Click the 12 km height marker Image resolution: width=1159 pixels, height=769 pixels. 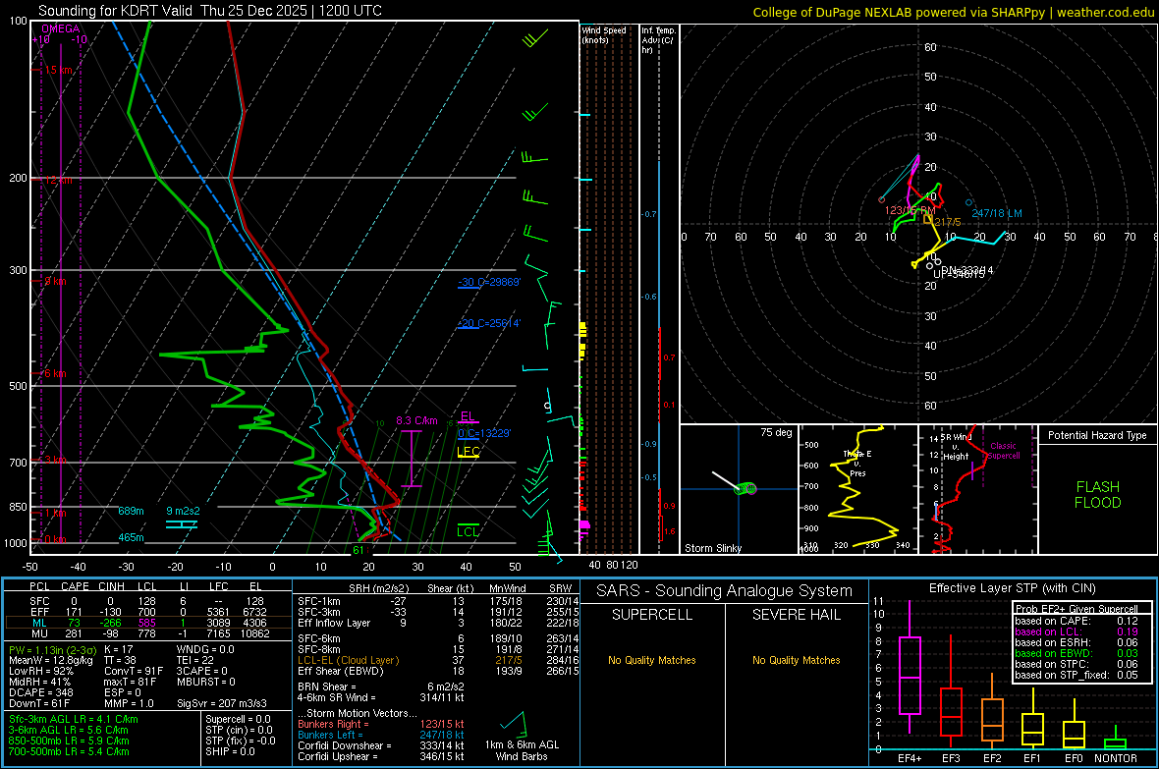[59, 180]
